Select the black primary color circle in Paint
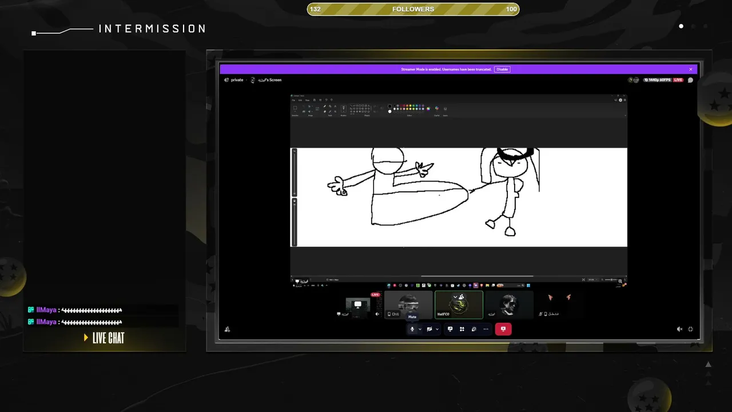 point(390,106)
